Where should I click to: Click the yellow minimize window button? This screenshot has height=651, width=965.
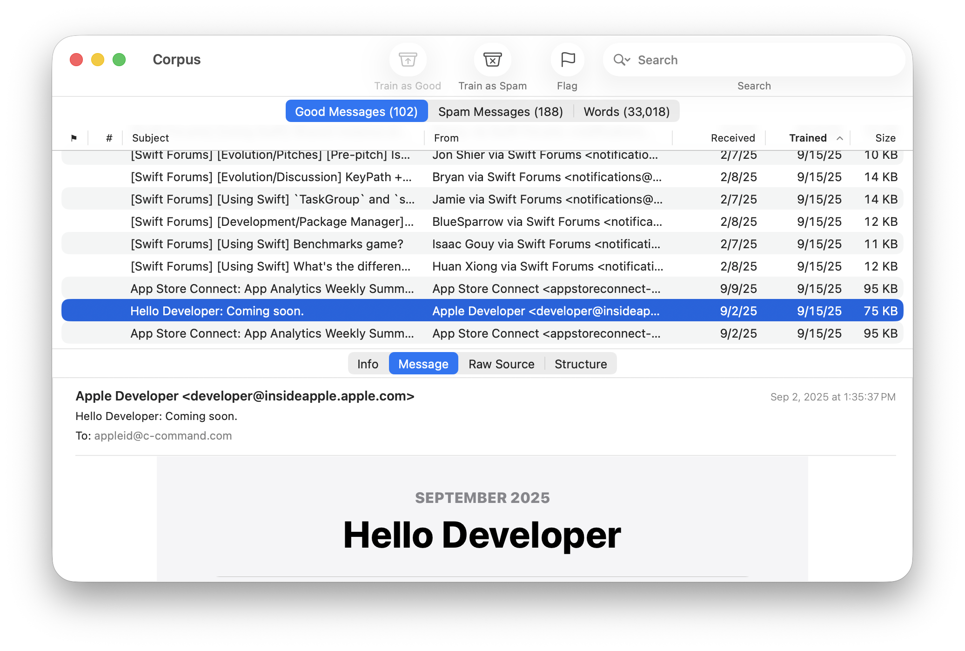98,60
